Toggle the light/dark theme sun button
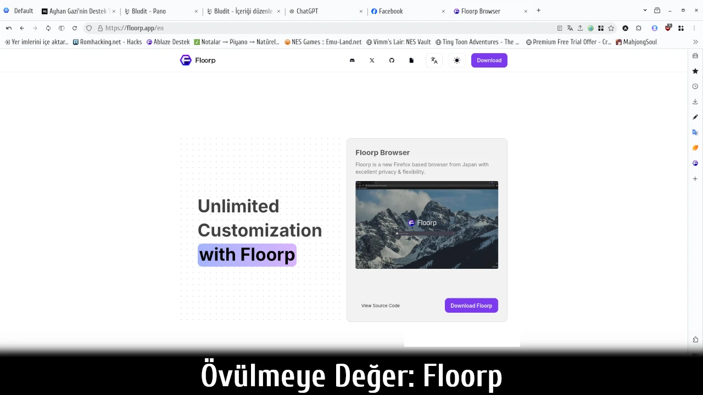Viewport: 703px width, 395px height. (x=456, y=60)
